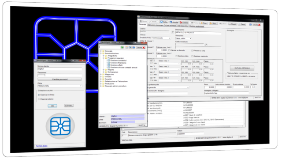Click the lookup icon beside the Codice field
Image resolution: width=282 pixels, height=159 pixels.
point(172,32)
